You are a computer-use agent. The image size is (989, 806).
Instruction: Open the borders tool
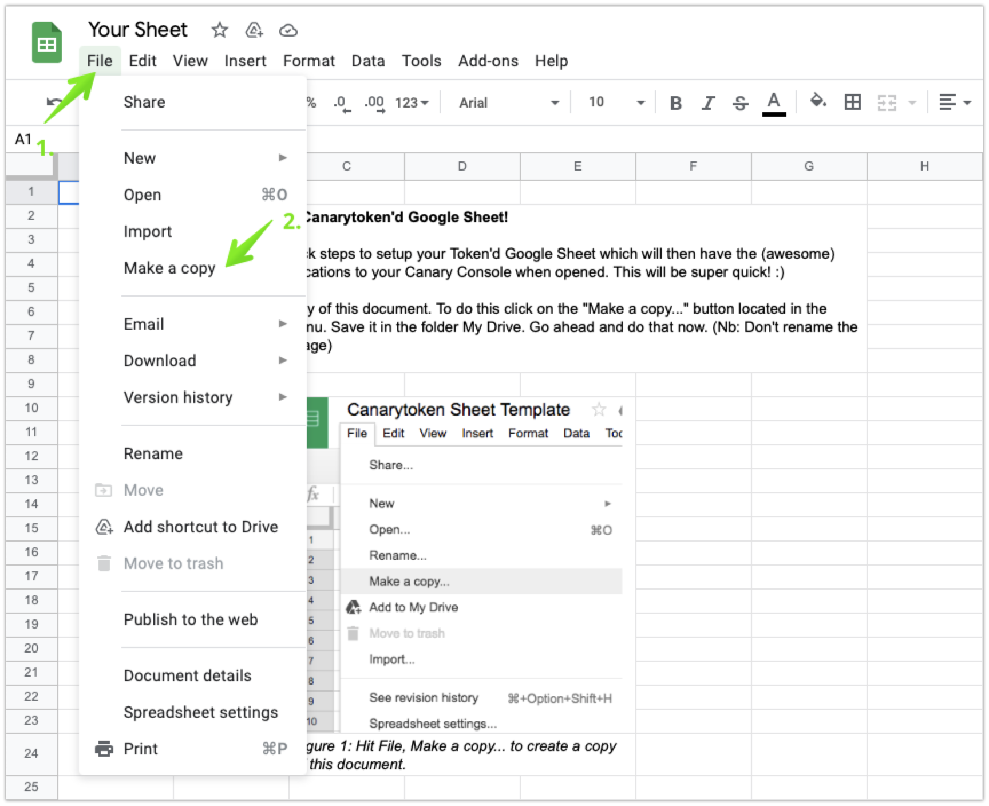pos(852,102)
